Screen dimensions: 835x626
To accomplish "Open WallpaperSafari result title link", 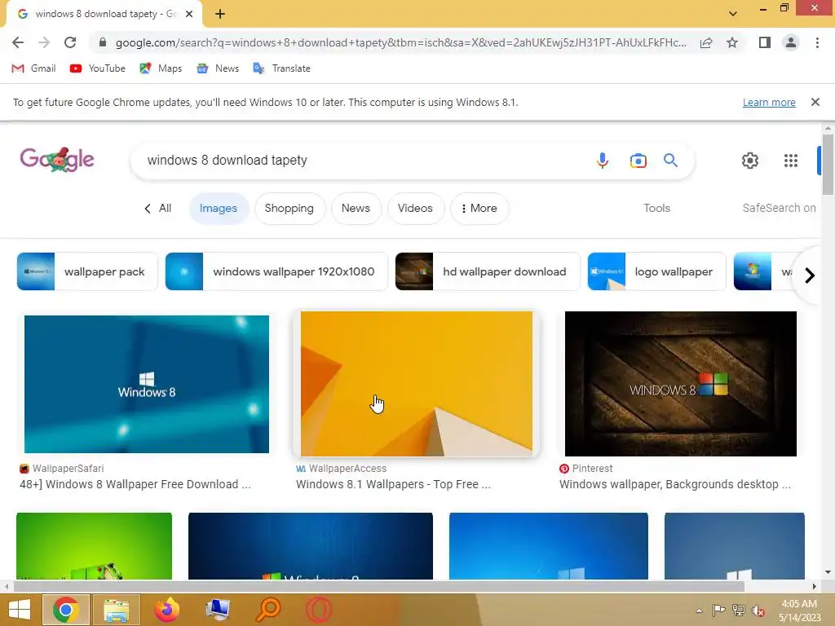I will coord(135,484).
